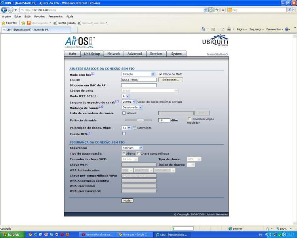Switch to the Network tab

click(114, 54)
